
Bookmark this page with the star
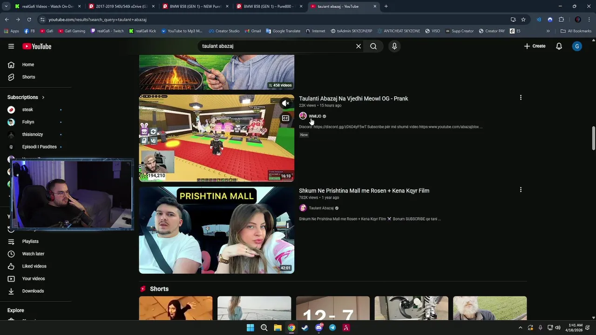point(523,20)
